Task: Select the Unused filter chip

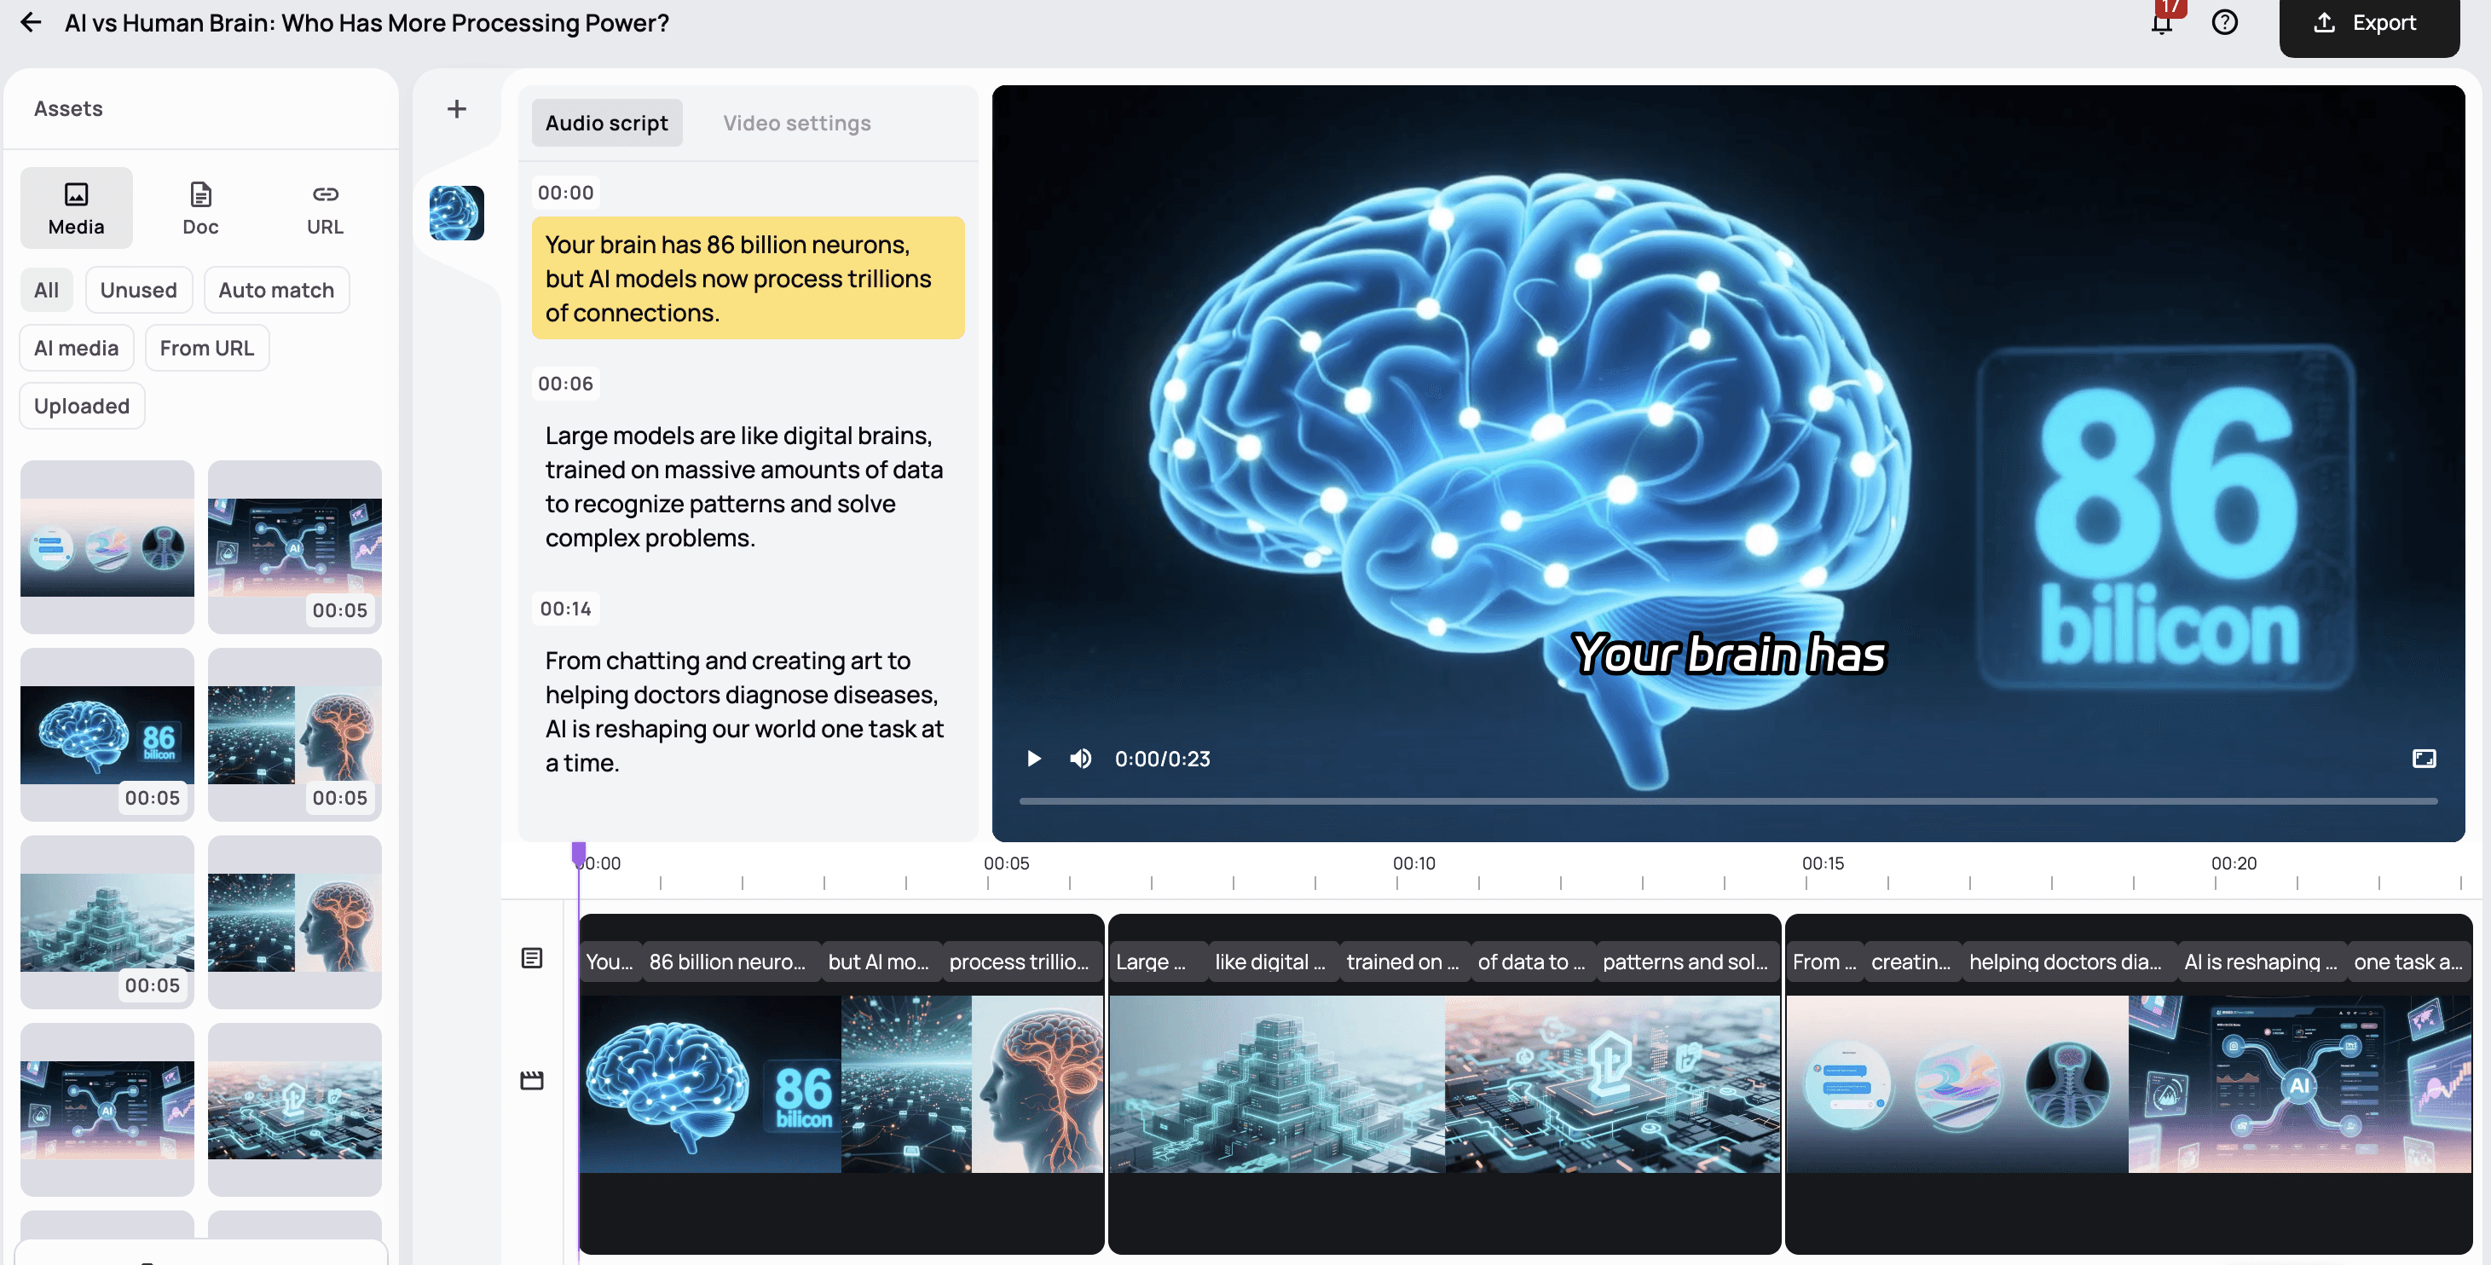Action: (138, 290)
